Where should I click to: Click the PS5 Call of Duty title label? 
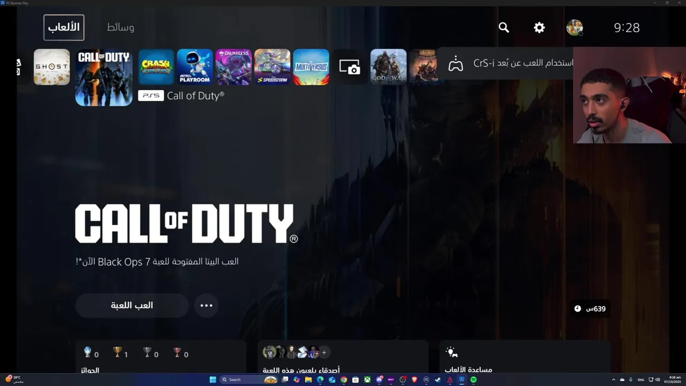181,96
